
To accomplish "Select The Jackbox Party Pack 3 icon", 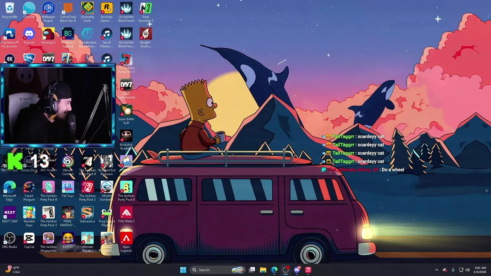I will pyautogui.click(x=48, y=217).
